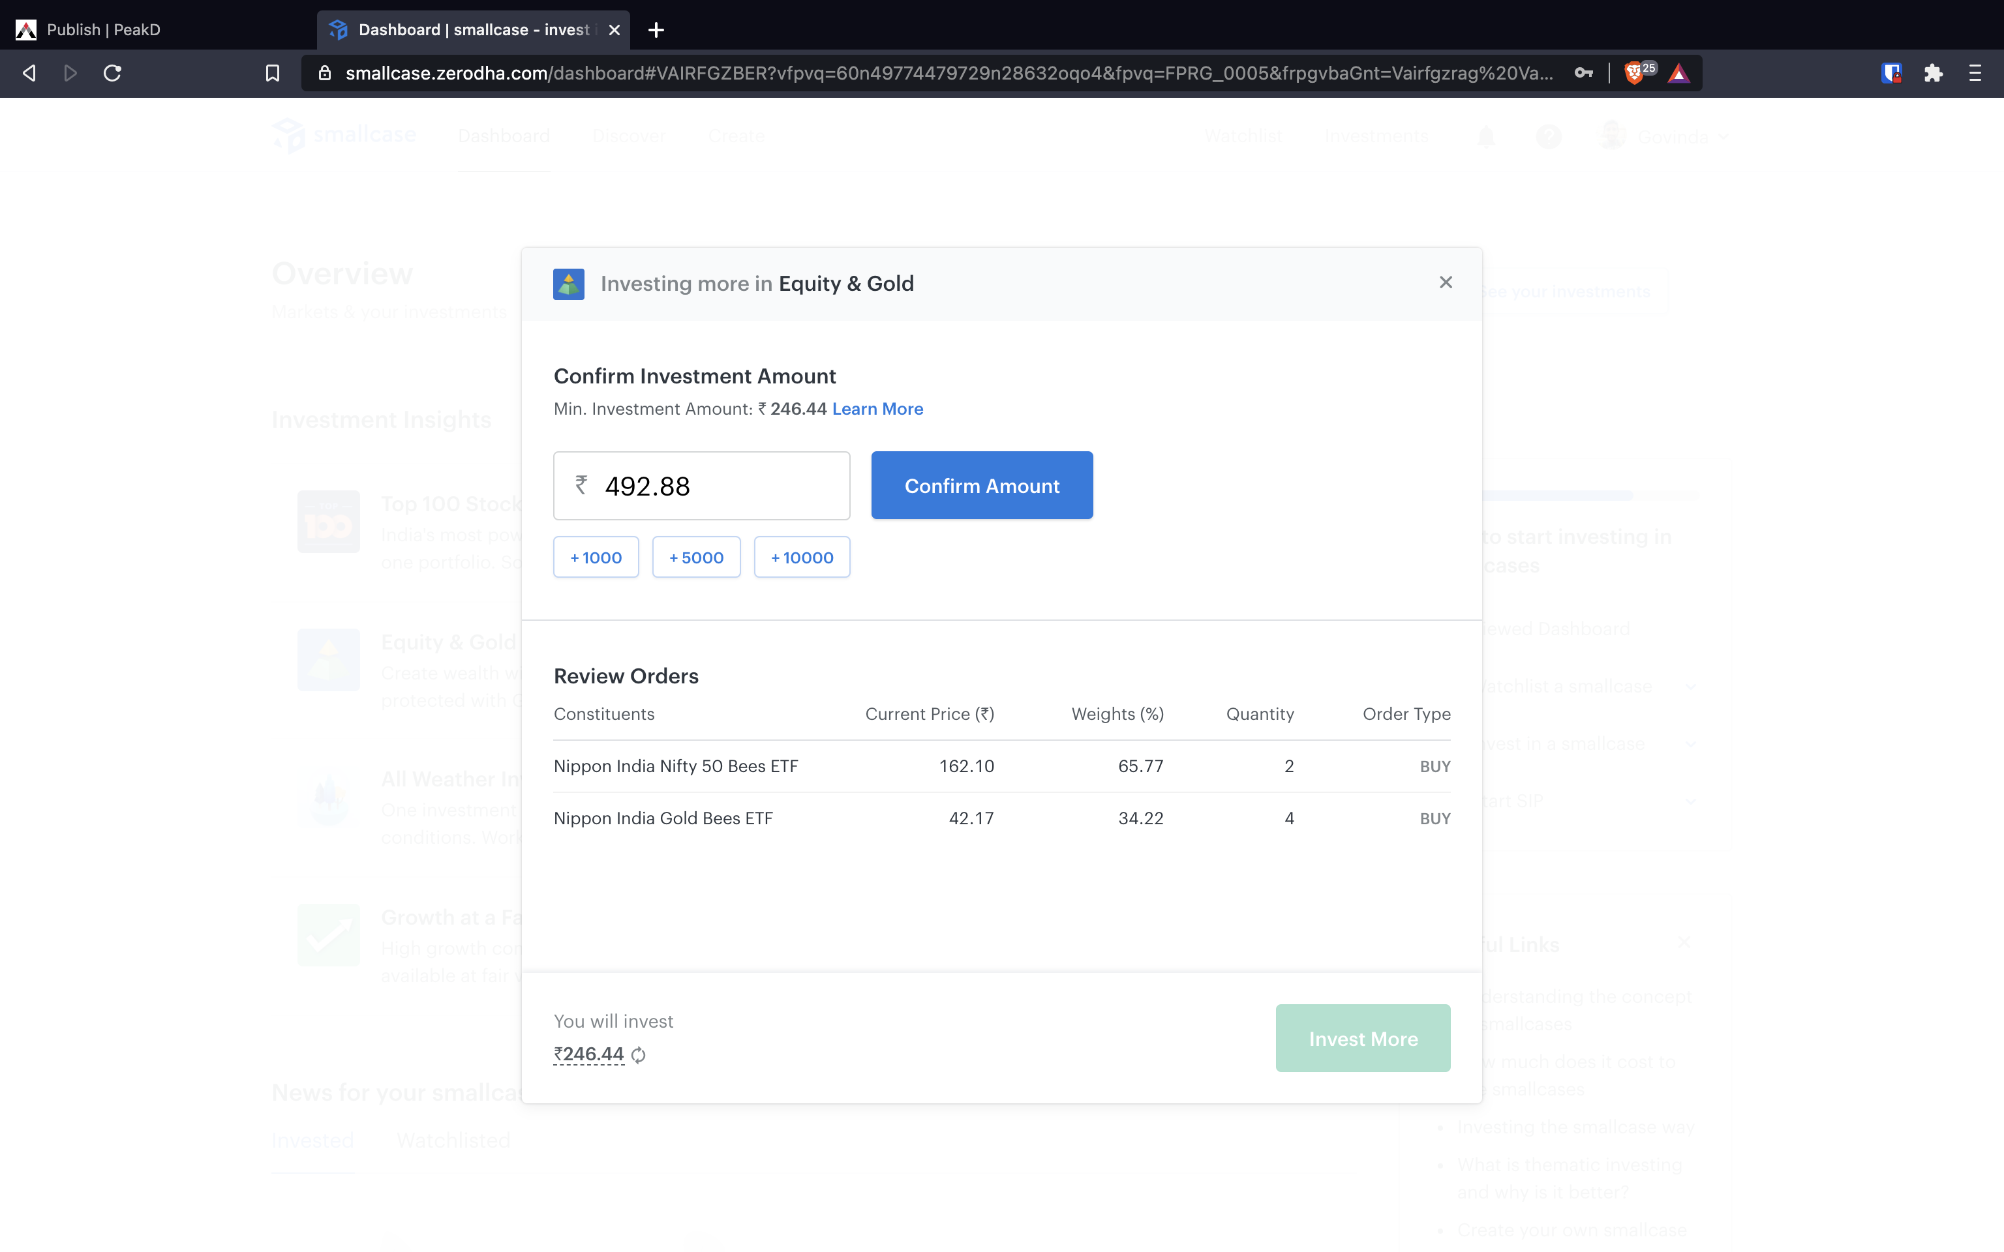Open the Create nav item
The width and height of the screenshot is (2004, 1252).
pos(736,136)
